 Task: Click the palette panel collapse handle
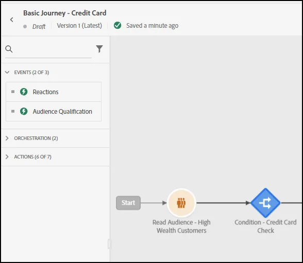pyautogui.click(x=109, y=244)
